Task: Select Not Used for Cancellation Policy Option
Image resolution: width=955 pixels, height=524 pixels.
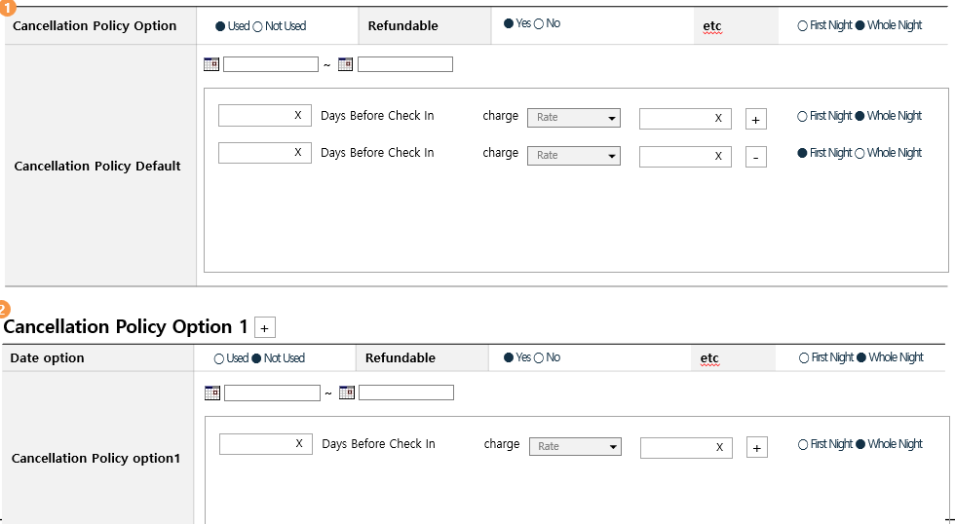Action: (x=258, y=26)
